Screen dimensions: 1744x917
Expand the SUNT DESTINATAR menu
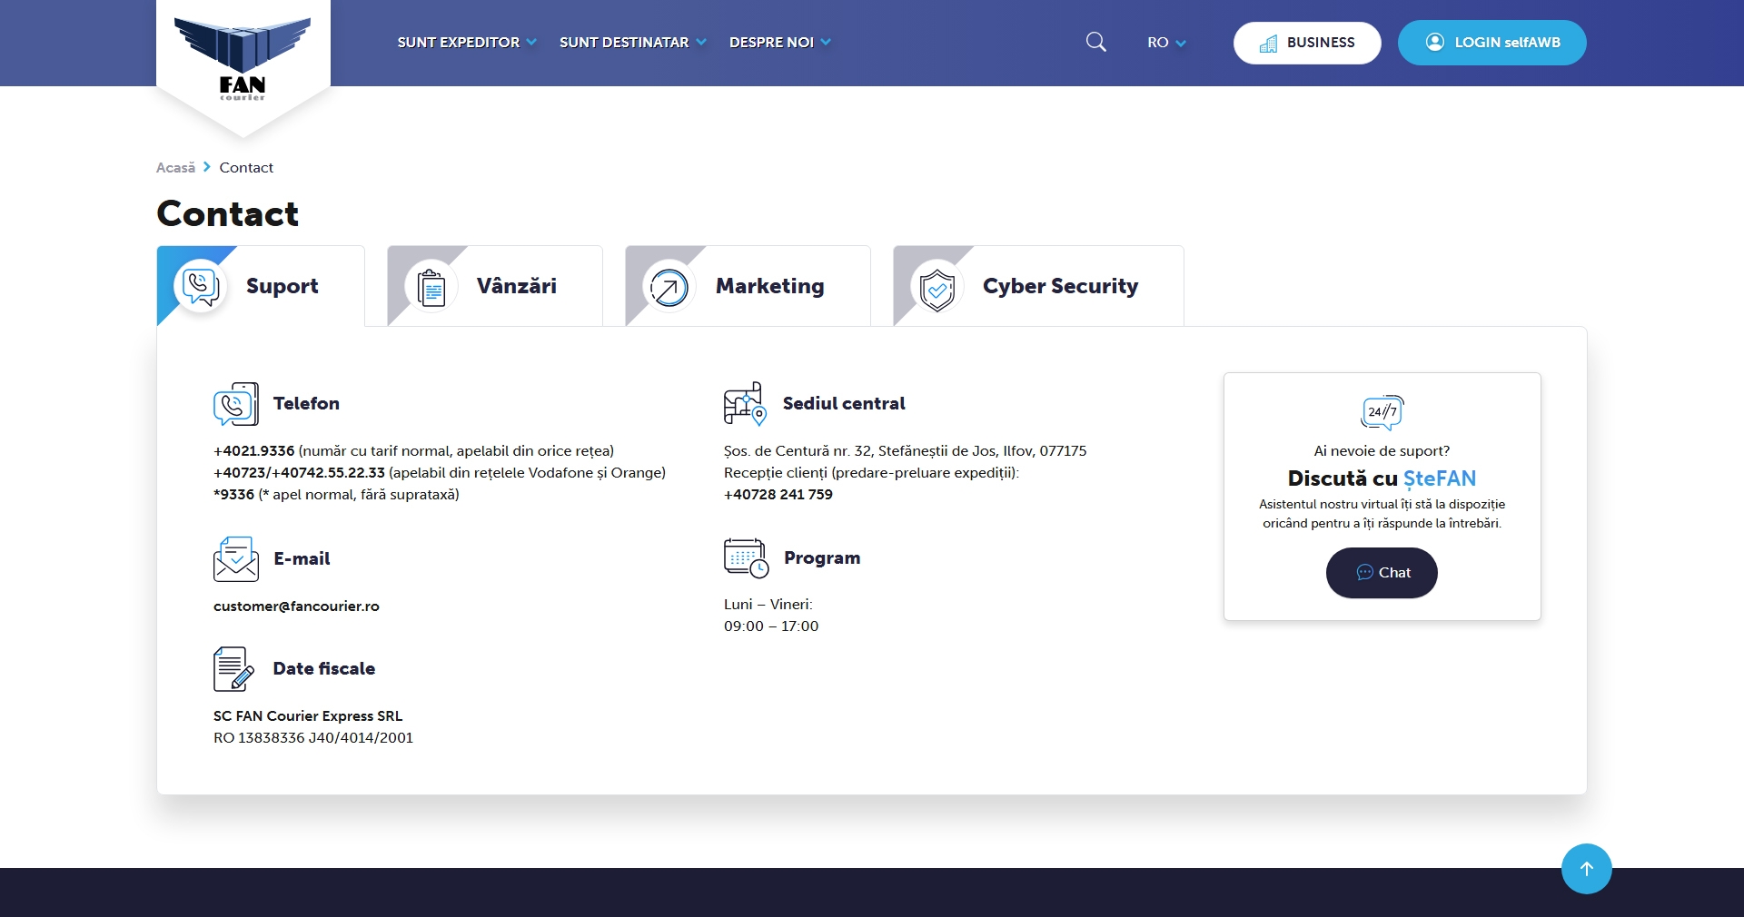632,43
